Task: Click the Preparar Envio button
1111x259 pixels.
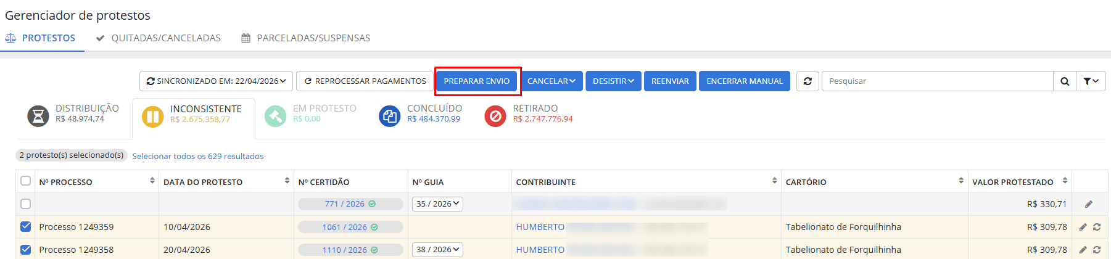Action: [477, 81]
